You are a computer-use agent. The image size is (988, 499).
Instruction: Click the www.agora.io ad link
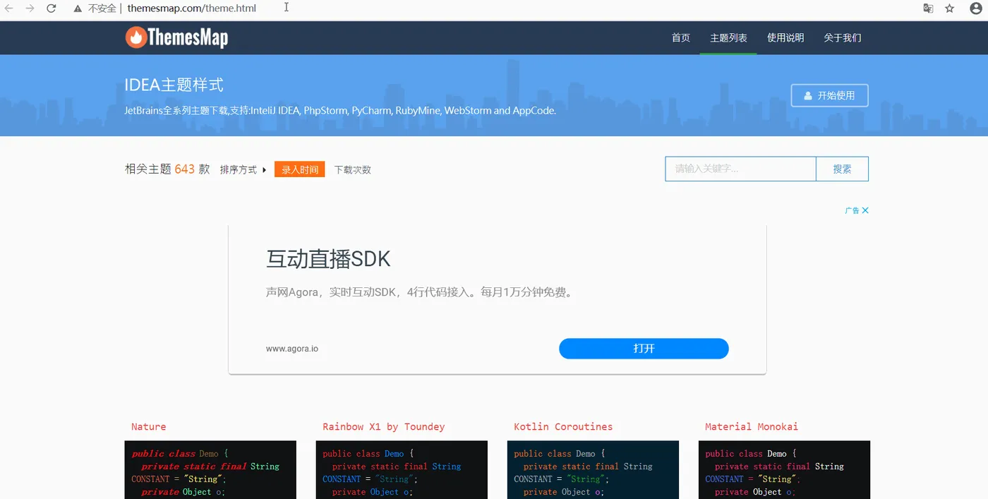[292, 349]
